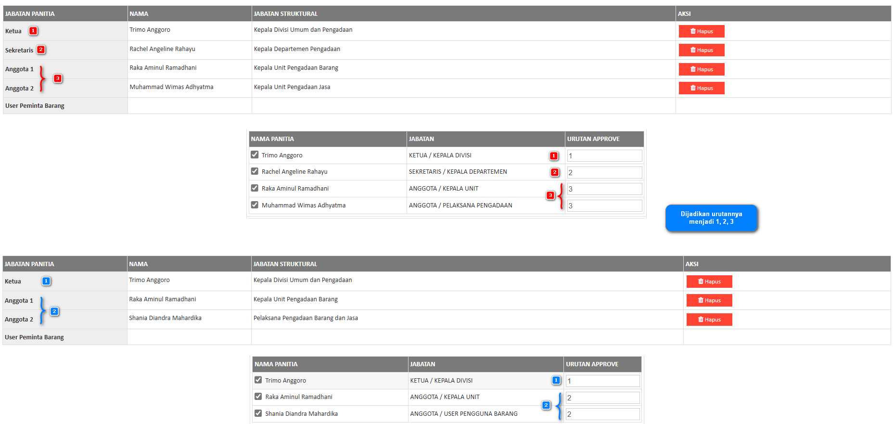The height and width of the screenshot is (424, 894).
Task: Click Hapus for Anggota 1 in upper committee table
Action: (x=702, y=69)
